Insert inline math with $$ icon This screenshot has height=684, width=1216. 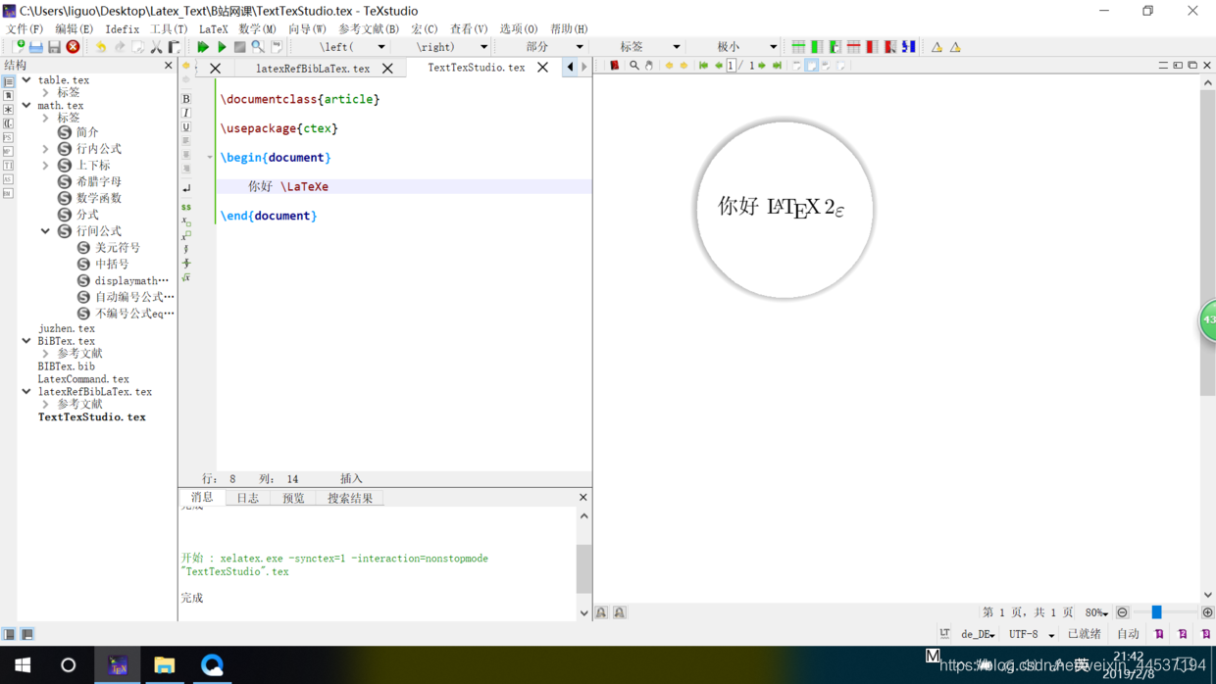coord(186,207)
